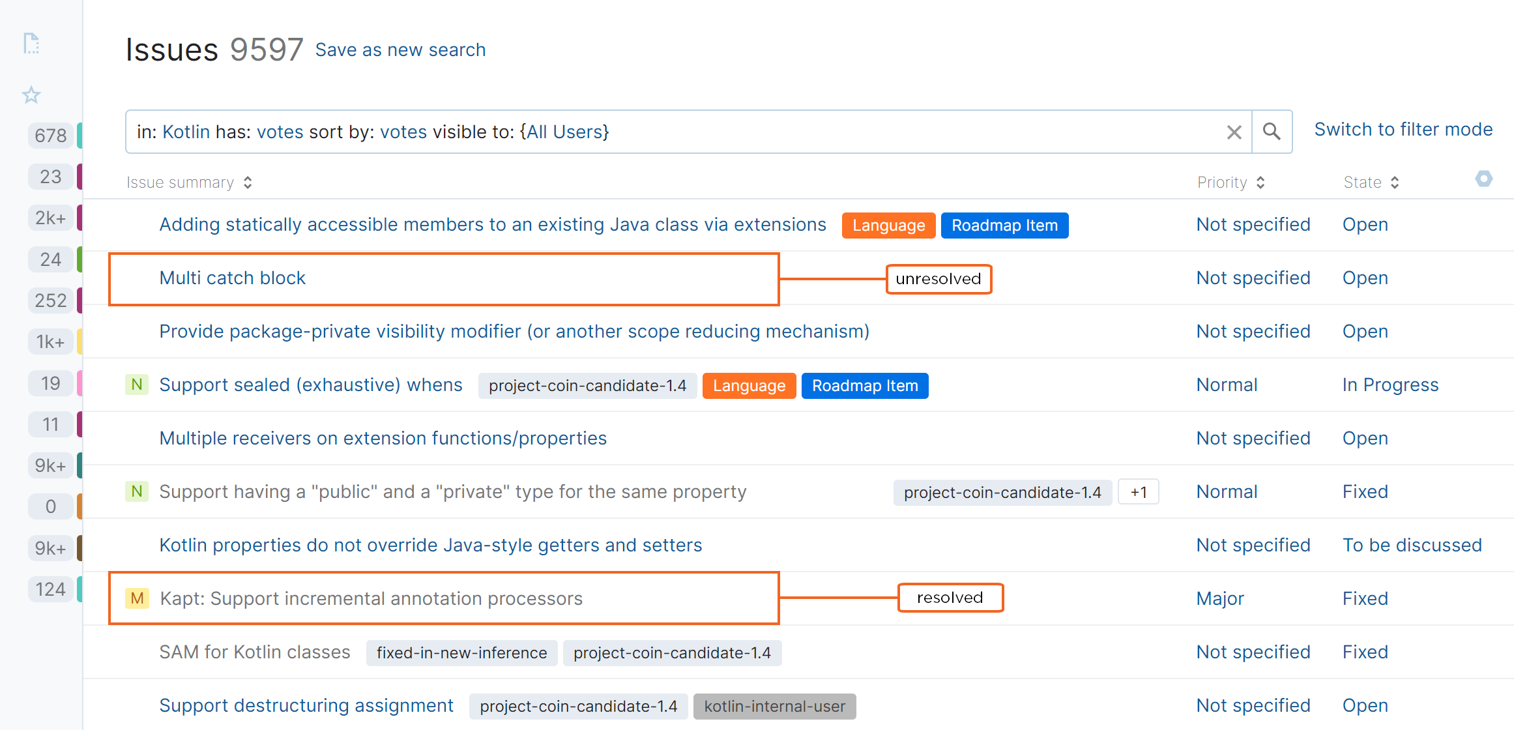Image resolution: width=1514 pixels, height=730 pixels.
Task: Save as new search link
Action: (400, 50)
